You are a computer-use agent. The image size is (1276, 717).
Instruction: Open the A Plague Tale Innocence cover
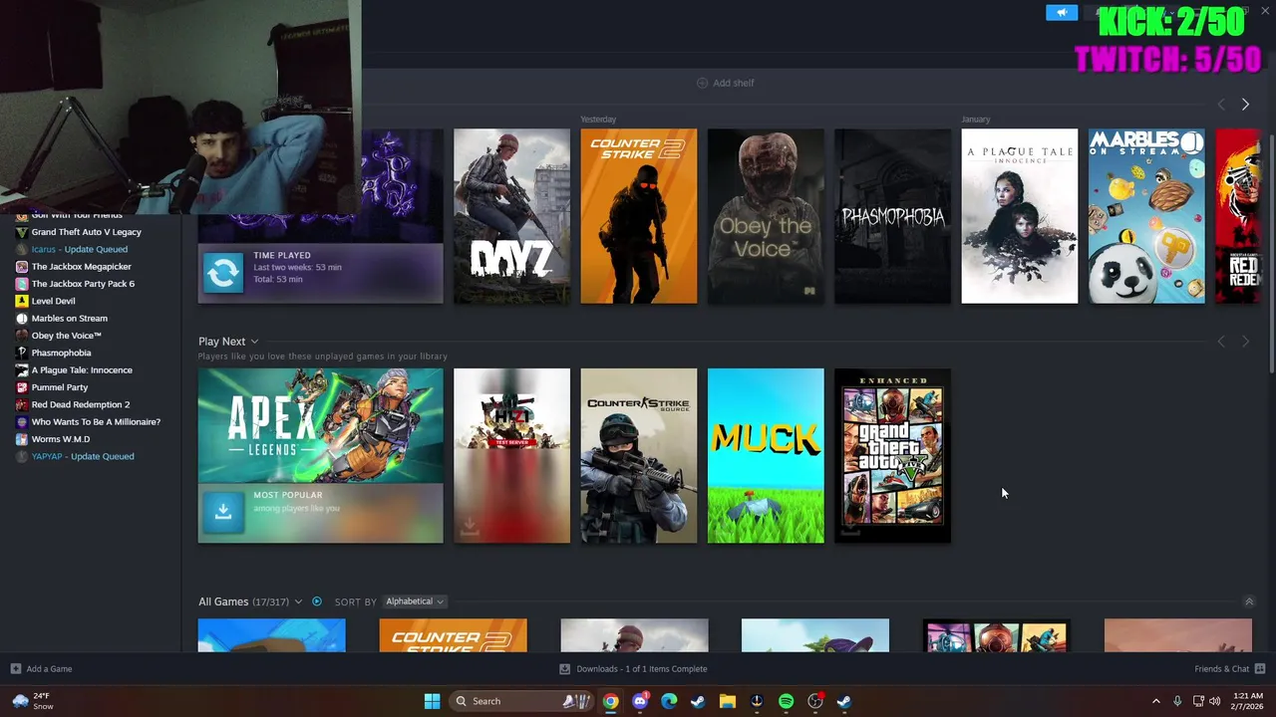[x=1019, y=216]
